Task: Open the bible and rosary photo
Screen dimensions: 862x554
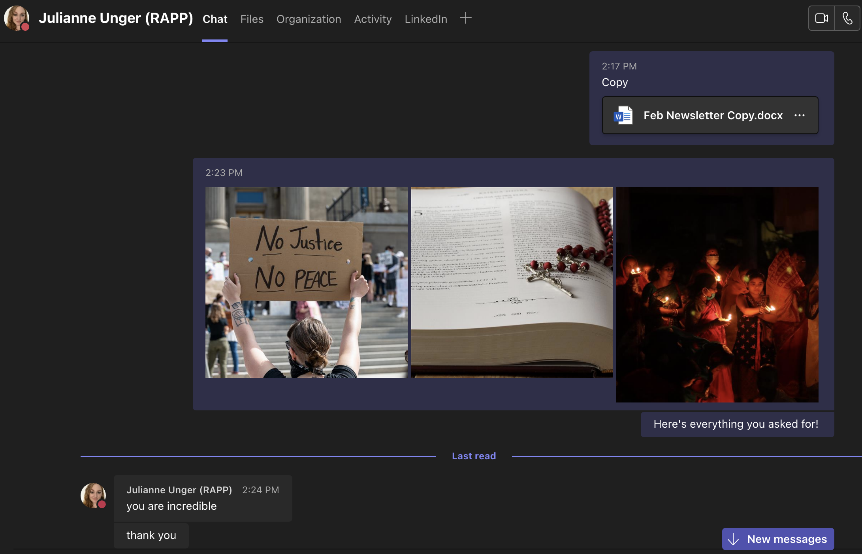Action: pyautogui.click(x=512, y=282)
